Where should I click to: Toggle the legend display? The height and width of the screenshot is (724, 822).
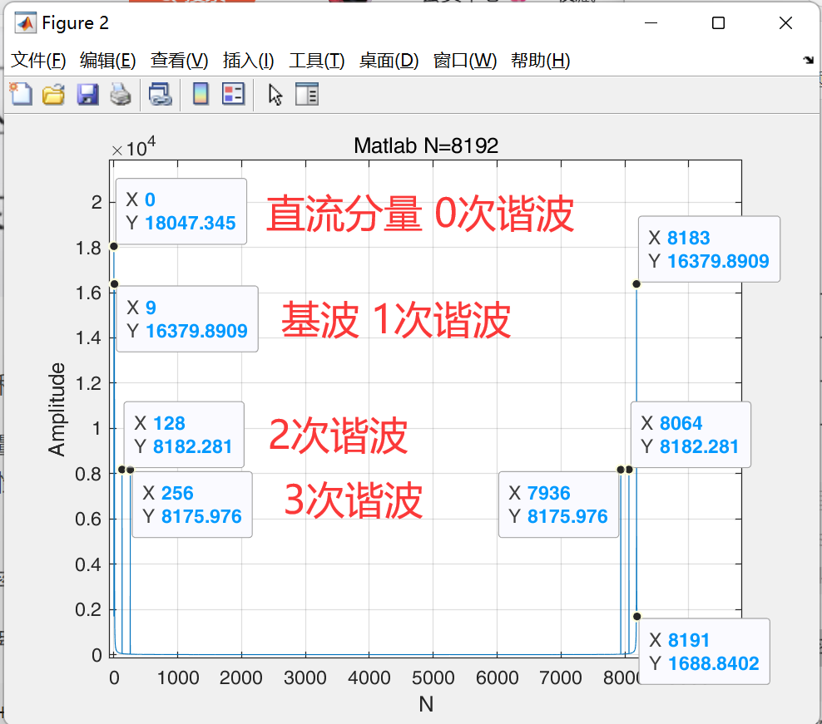pyautogui.click(x=233, y=94)
